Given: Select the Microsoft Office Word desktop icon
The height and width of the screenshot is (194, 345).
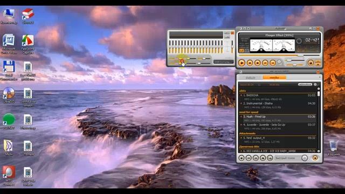Looking at the screenshot, I should coord(9,44).
